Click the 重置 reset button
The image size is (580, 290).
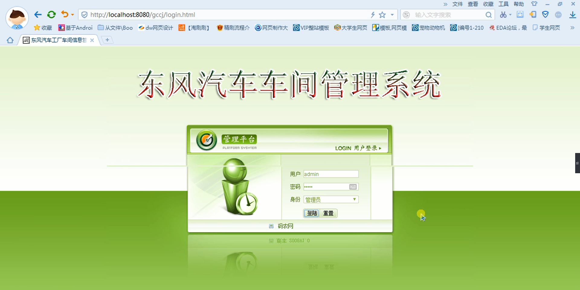pos(328,213)
